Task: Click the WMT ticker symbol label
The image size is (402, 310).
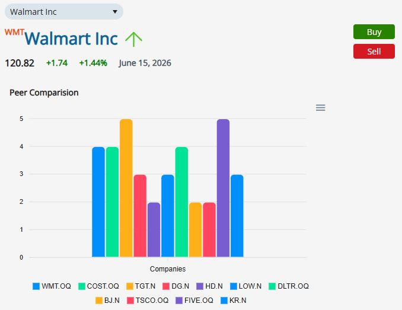Action: click(x=14, y=32)
